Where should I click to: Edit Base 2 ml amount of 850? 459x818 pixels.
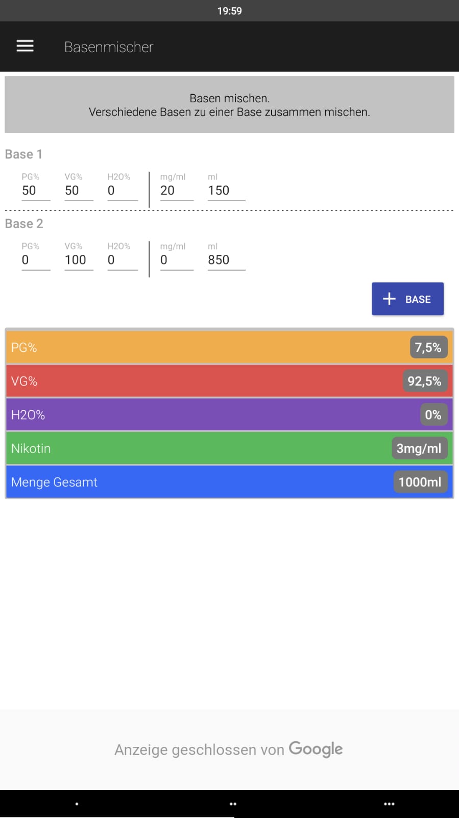(x=226, y=260)
